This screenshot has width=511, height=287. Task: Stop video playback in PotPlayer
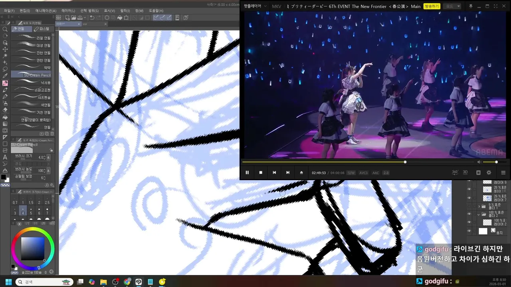click(261, 173)
